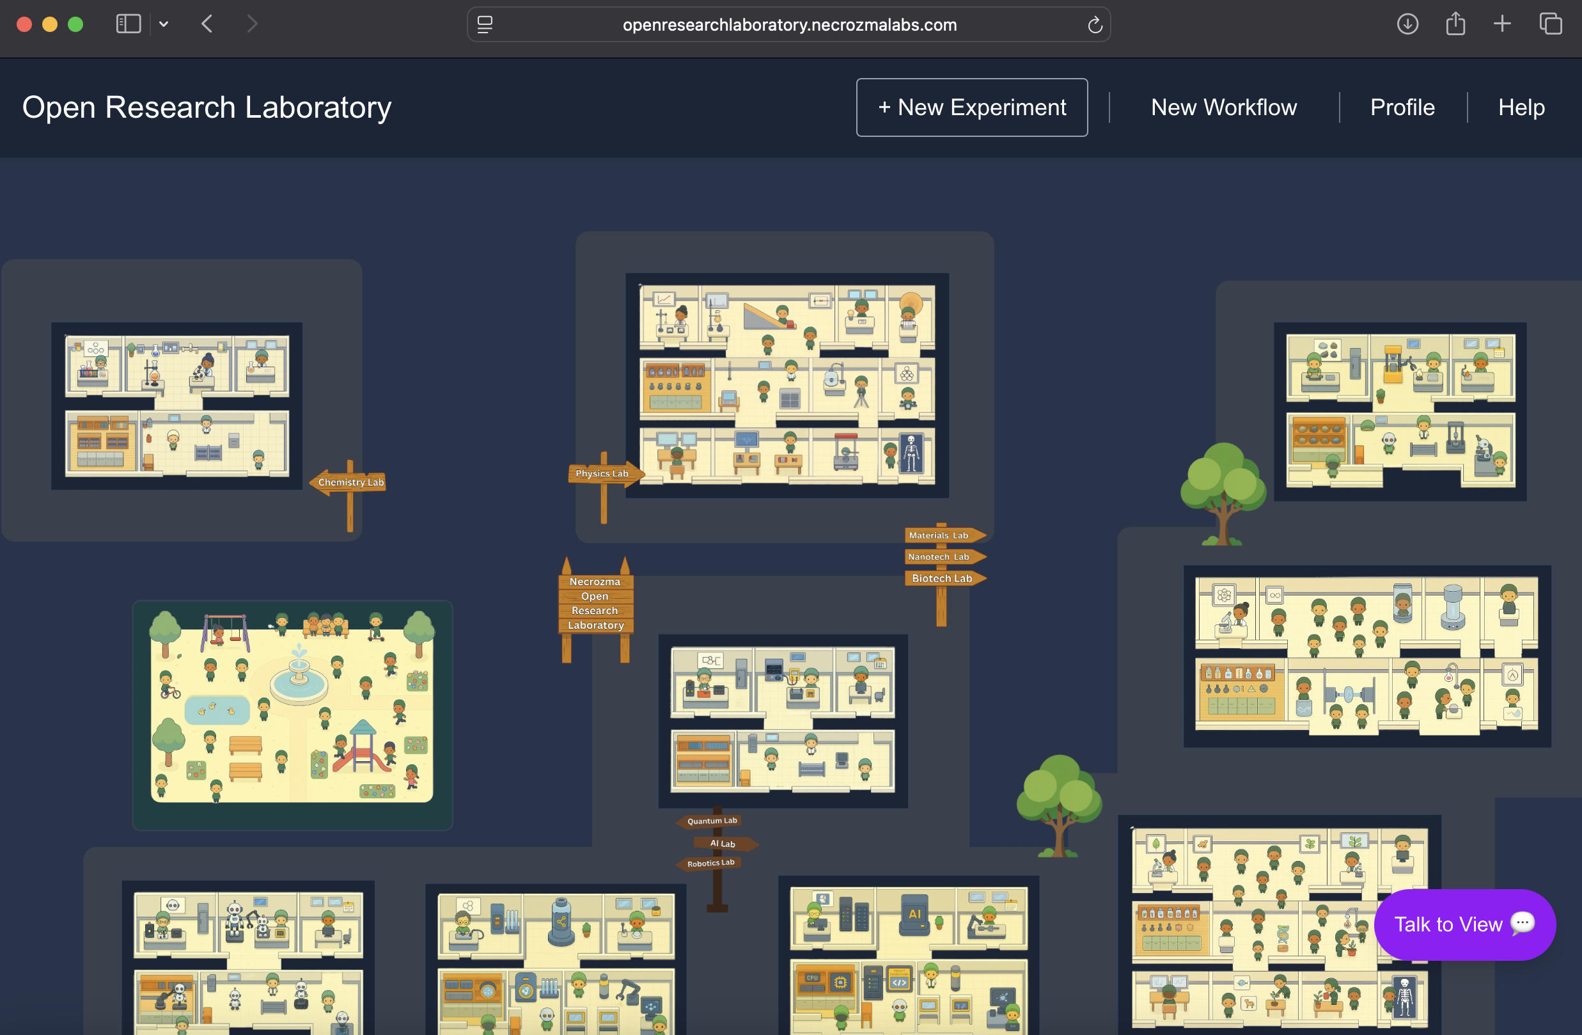Go back with the browser back arrow
The height and width of the screenshot is (1035, 1582).
coord(207,24)
